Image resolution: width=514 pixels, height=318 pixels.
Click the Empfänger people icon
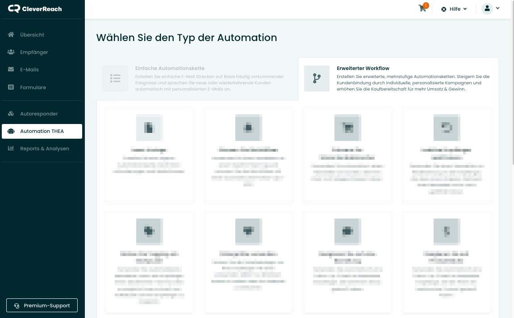(11, 52)
